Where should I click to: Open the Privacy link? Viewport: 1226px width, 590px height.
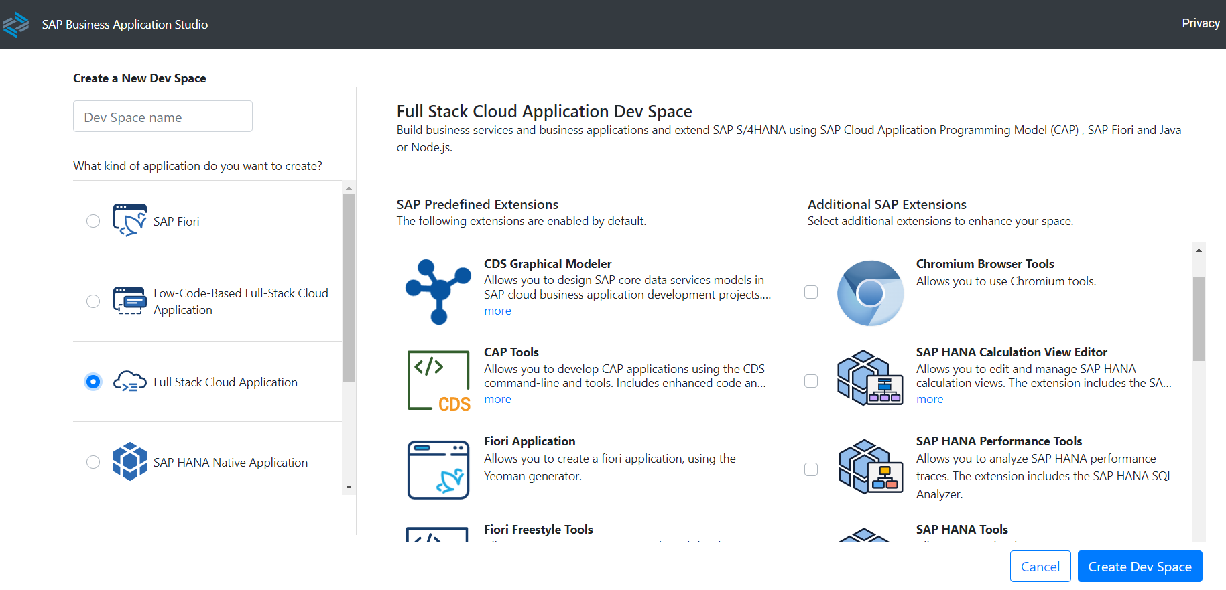point(1201,23)
